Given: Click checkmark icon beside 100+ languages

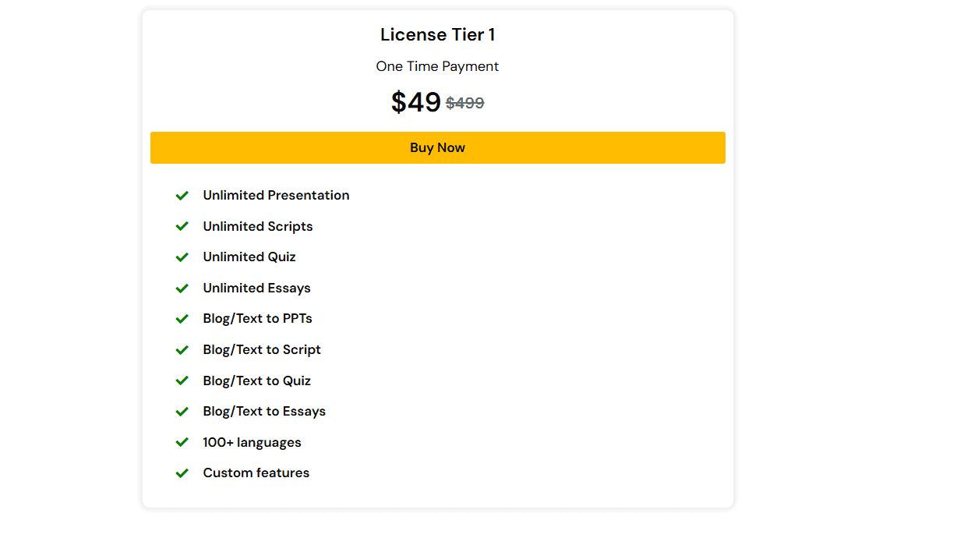Looking at the screenshot, I should (182, 443).
